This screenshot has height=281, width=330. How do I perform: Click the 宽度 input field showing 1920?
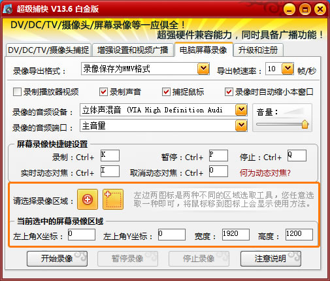[x=236, y=235]
